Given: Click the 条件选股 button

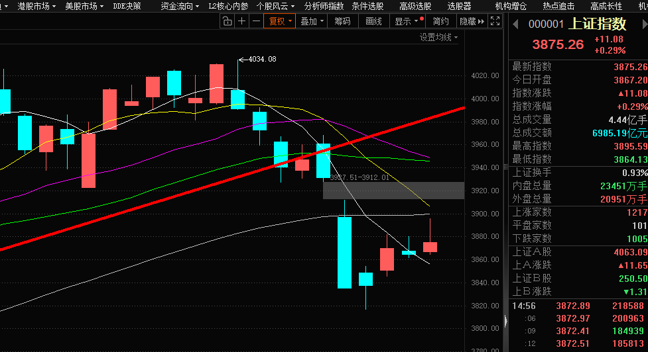Looking at the screenshot, I should [367, 6].
